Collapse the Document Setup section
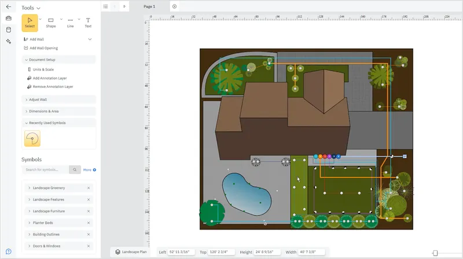463x259 pixels. (x=58, y=60)
